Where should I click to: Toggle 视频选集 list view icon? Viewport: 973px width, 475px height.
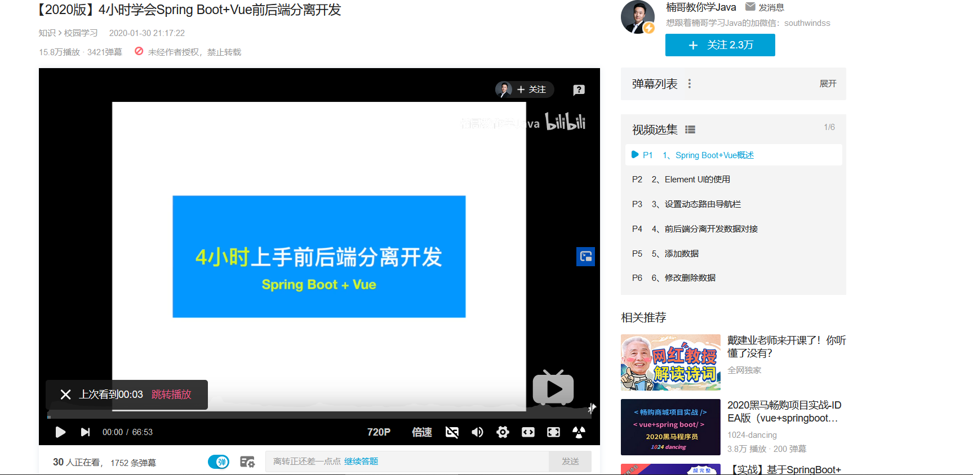[690, 129]
